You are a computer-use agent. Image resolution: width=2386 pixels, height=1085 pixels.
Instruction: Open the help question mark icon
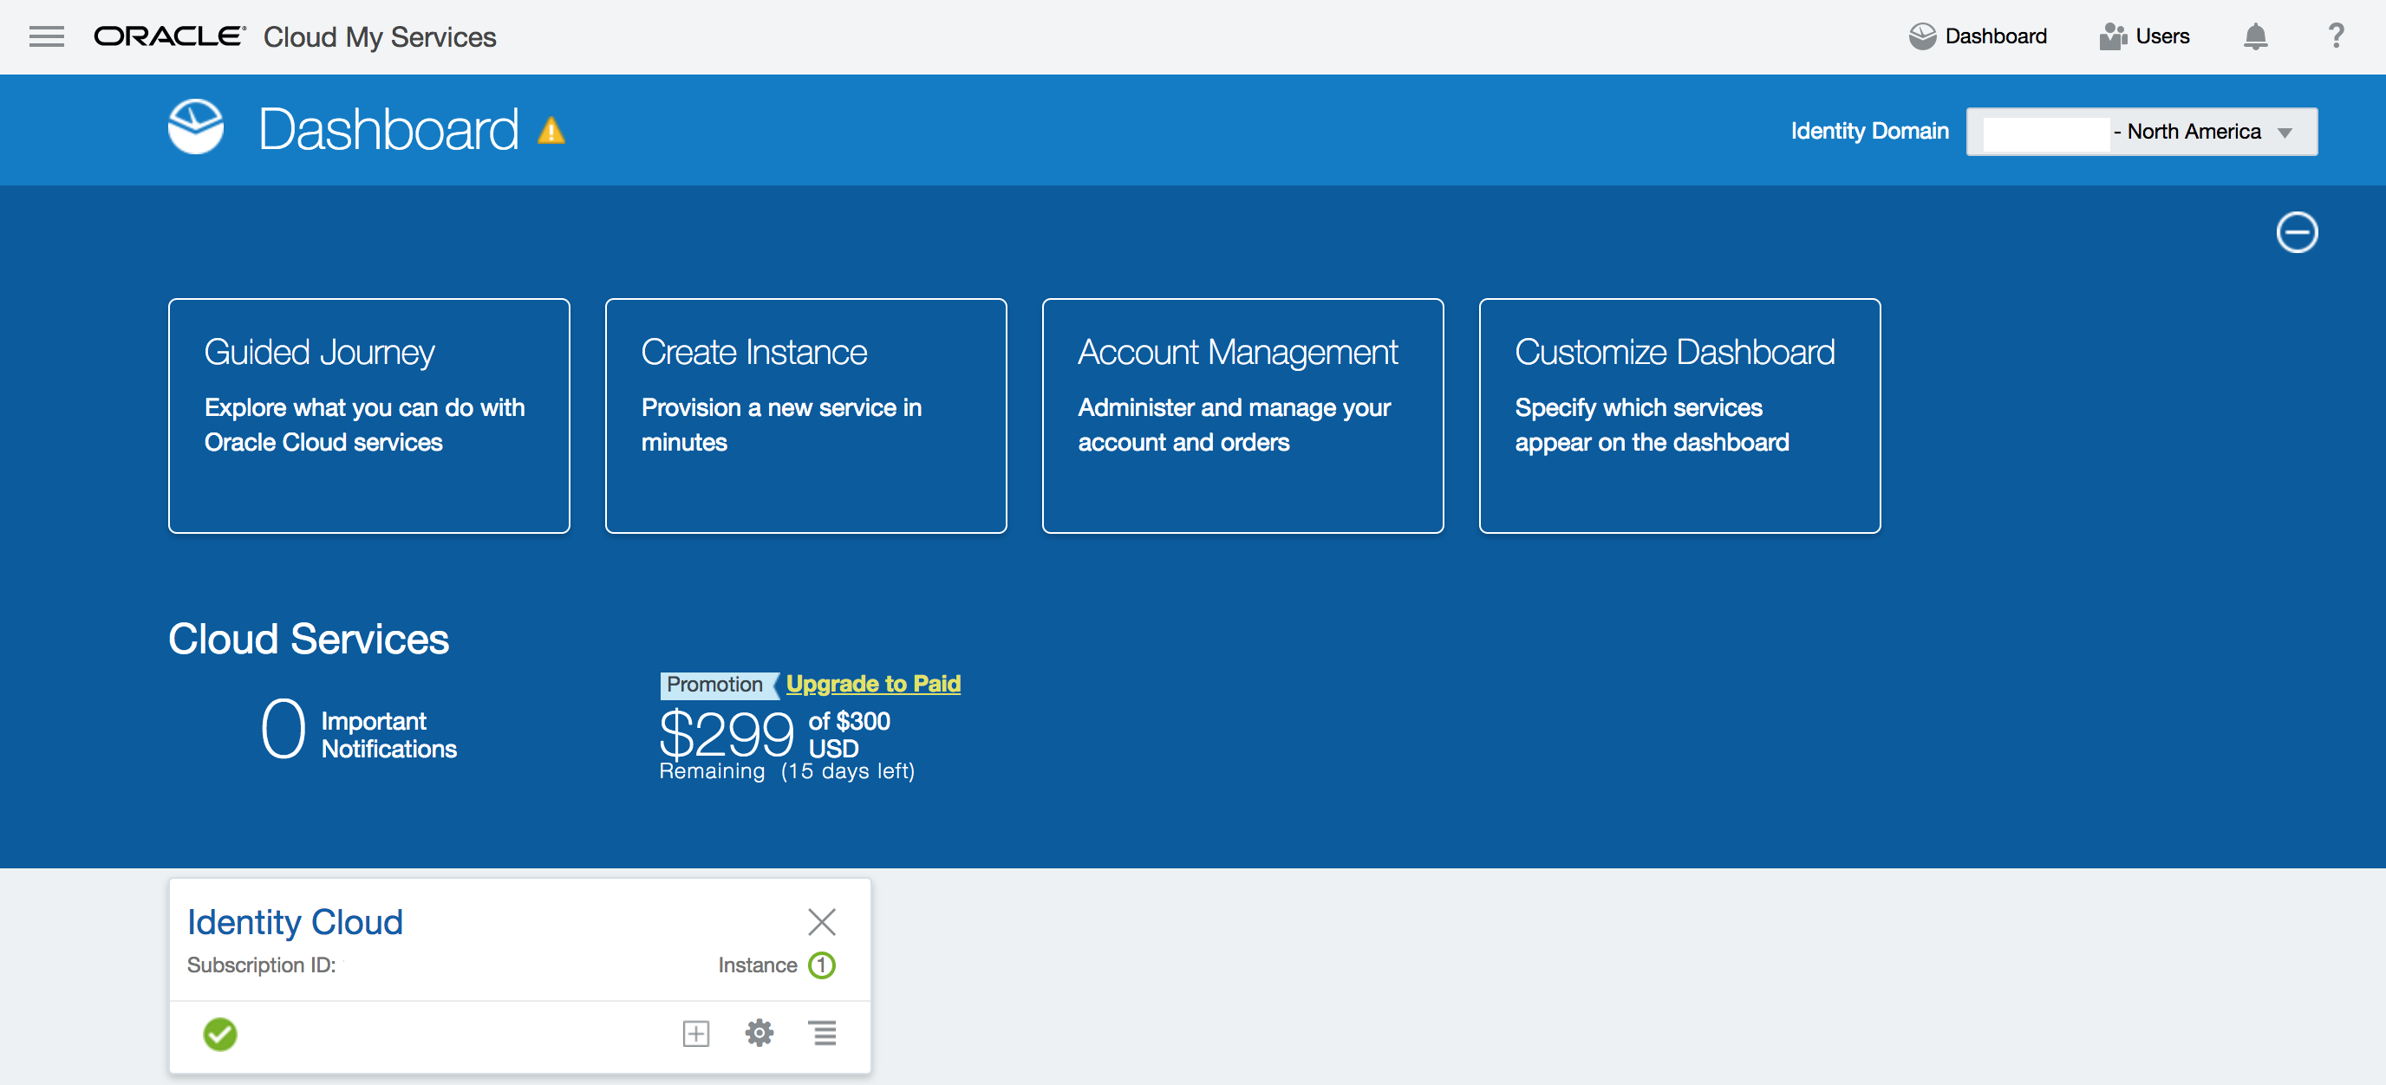pos(2335,36)
